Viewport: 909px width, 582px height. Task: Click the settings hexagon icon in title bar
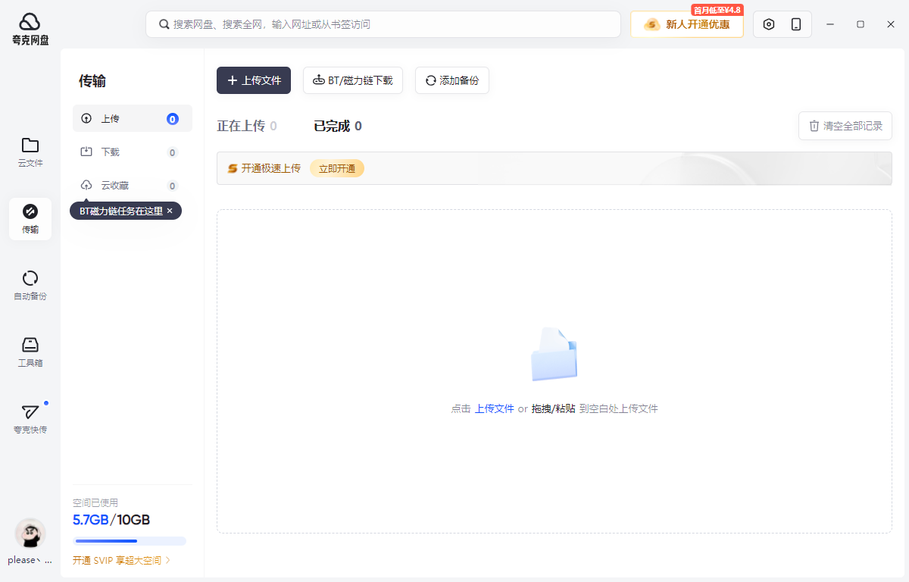click(769, 24)
